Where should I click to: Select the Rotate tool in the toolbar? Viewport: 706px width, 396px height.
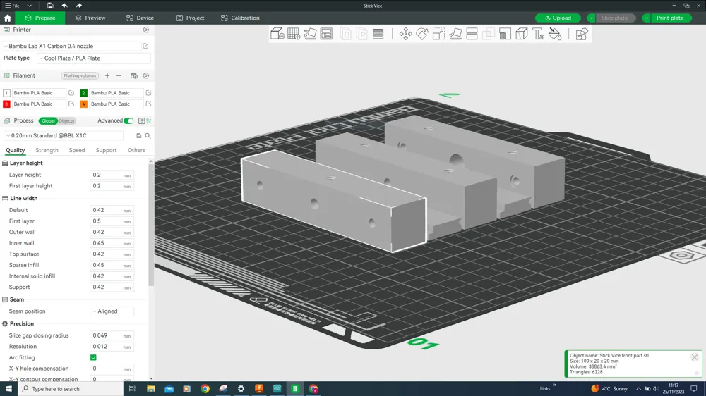click(422, 34)
